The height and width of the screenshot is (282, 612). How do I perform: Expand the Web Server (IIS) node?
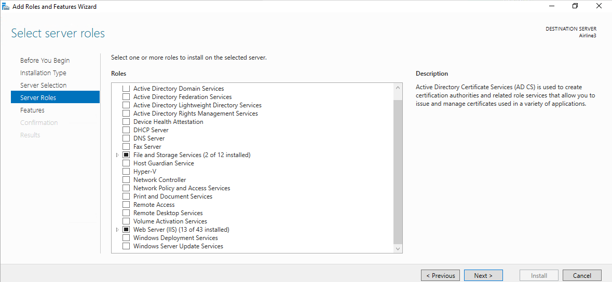point(117,230)
